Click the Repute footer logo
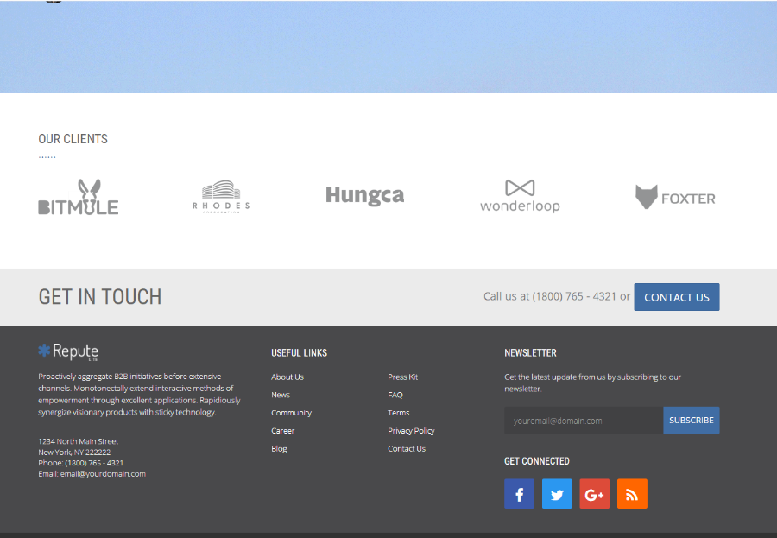This screenshot has width=777, height=538. (x=68, y=351)
